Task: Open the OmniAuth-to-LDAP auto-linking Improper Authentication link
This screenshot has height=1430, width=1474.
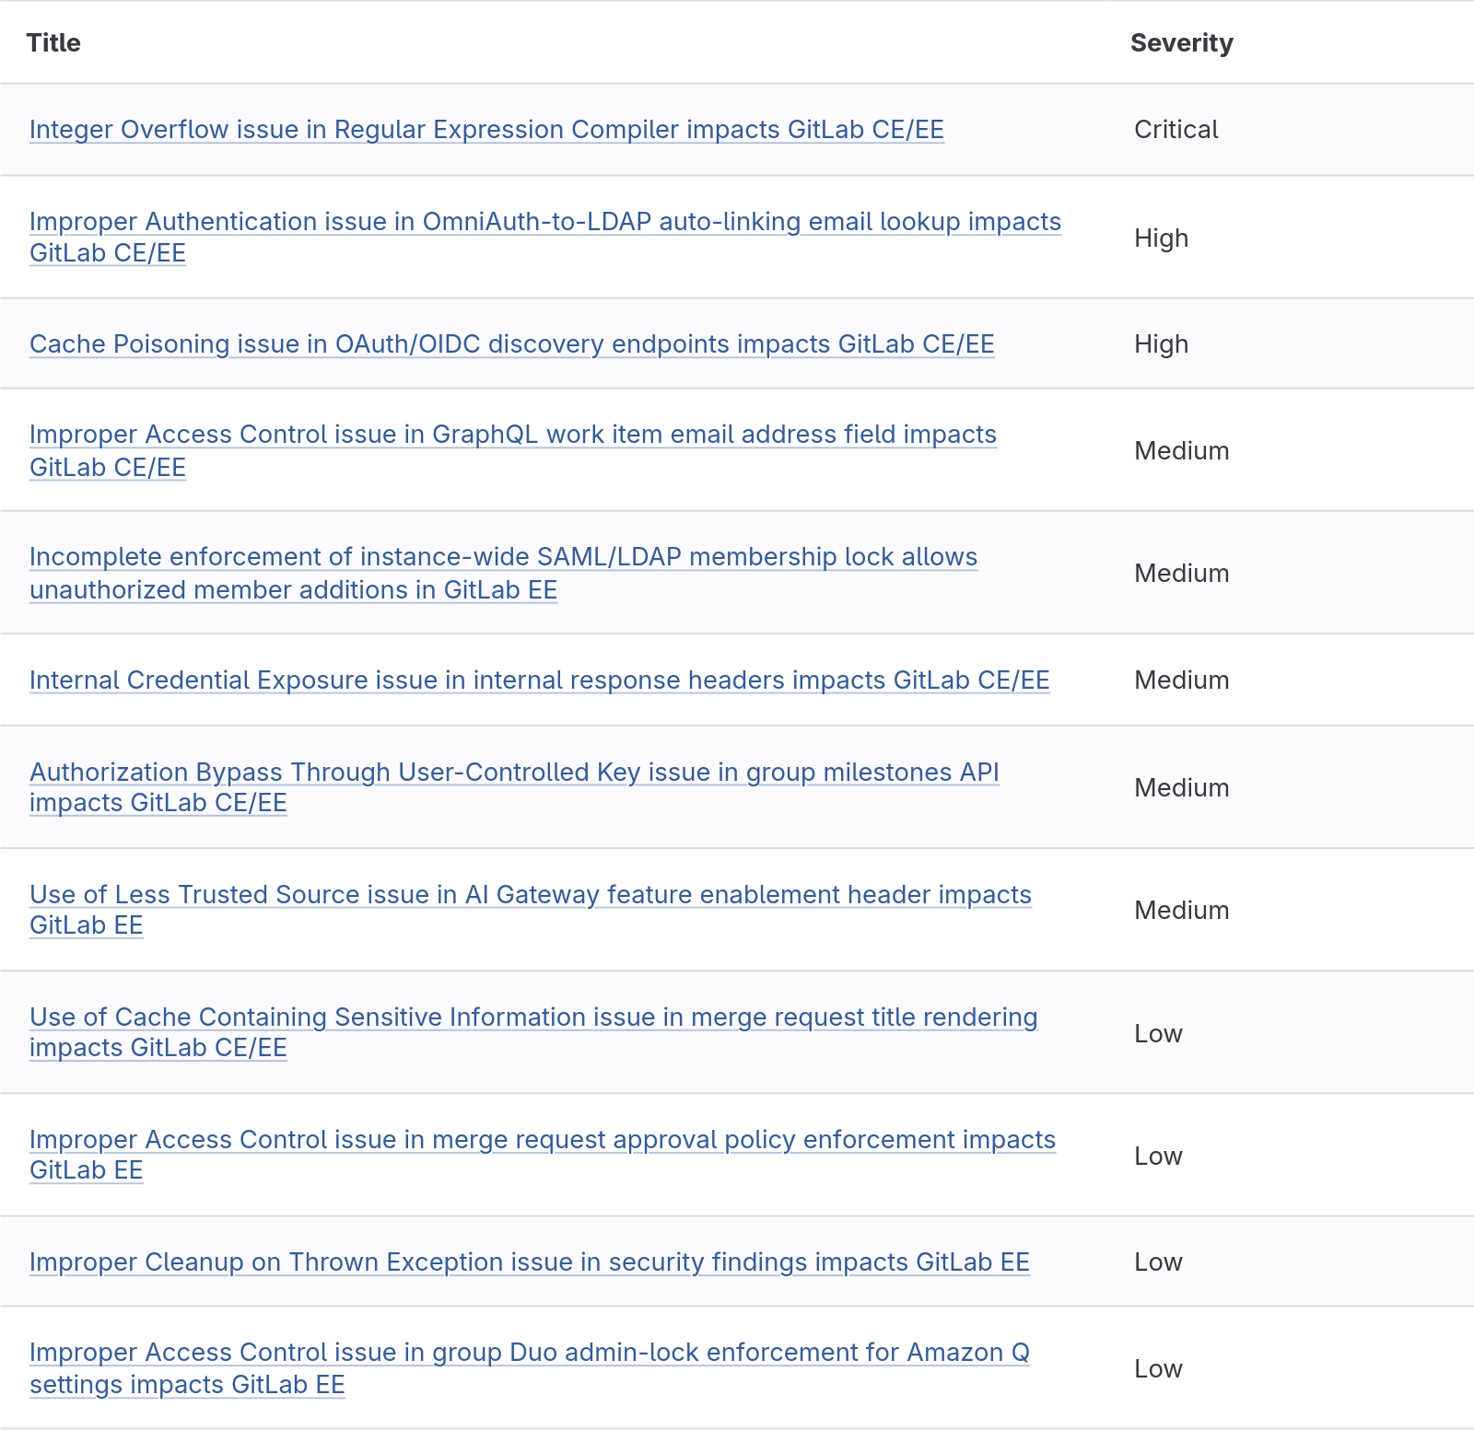Action: pyautogui.click(x=545, y=238)
